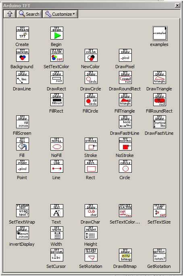Choose the DrawCircle function icon

[91, 77]
